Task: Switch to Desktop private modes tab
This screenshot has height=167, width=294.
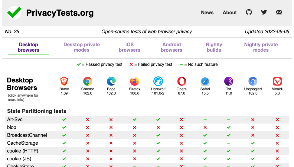Action: 82,47
